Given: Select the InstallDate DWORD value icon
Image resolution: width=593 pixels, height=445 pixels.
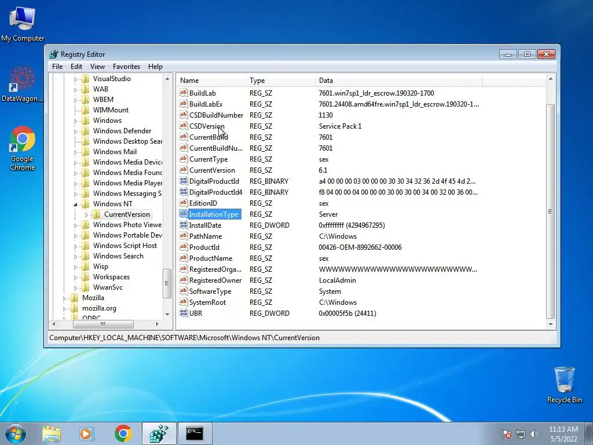Looking at the screenshot, I should 184,225.
